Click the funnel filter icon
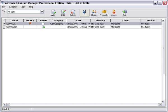Image resolution: width=168 pixels, height=112 pixels. [x=4, y=12]
